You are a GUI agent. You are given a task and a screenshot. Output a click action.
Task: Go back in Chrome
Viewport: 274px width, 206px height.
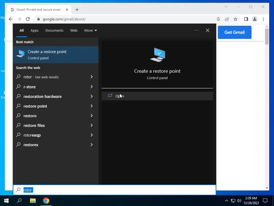coord(11,19)
